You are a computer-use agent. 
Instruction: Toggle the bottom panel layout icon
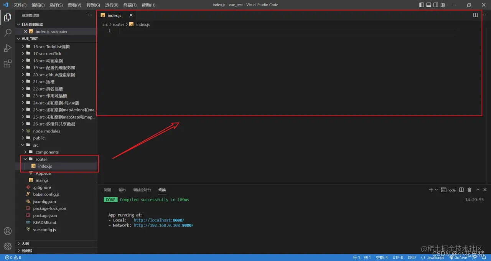pyautogui.click(x=429, y=5)
